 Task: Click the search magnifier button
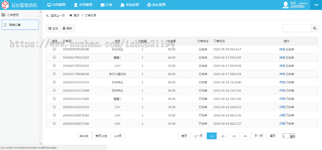click(314, 28)
